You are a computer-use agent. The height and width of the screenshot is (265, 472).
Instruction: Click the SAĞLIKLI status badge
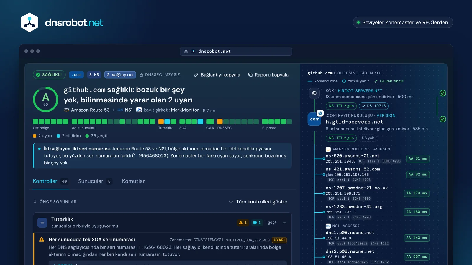click(x=49, y=75)
